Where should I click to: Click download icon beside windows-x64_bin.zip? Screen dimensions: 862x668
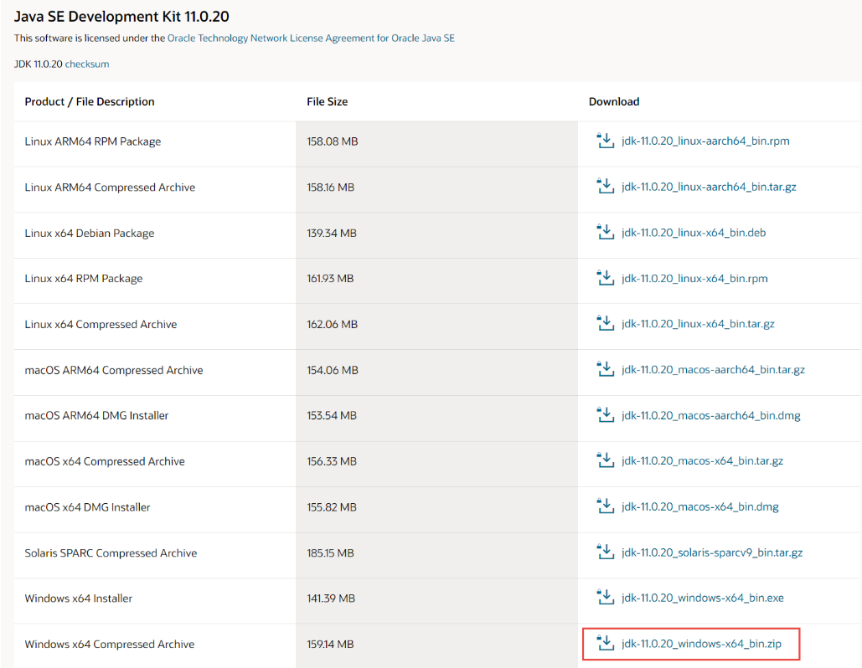pos(606,643)
